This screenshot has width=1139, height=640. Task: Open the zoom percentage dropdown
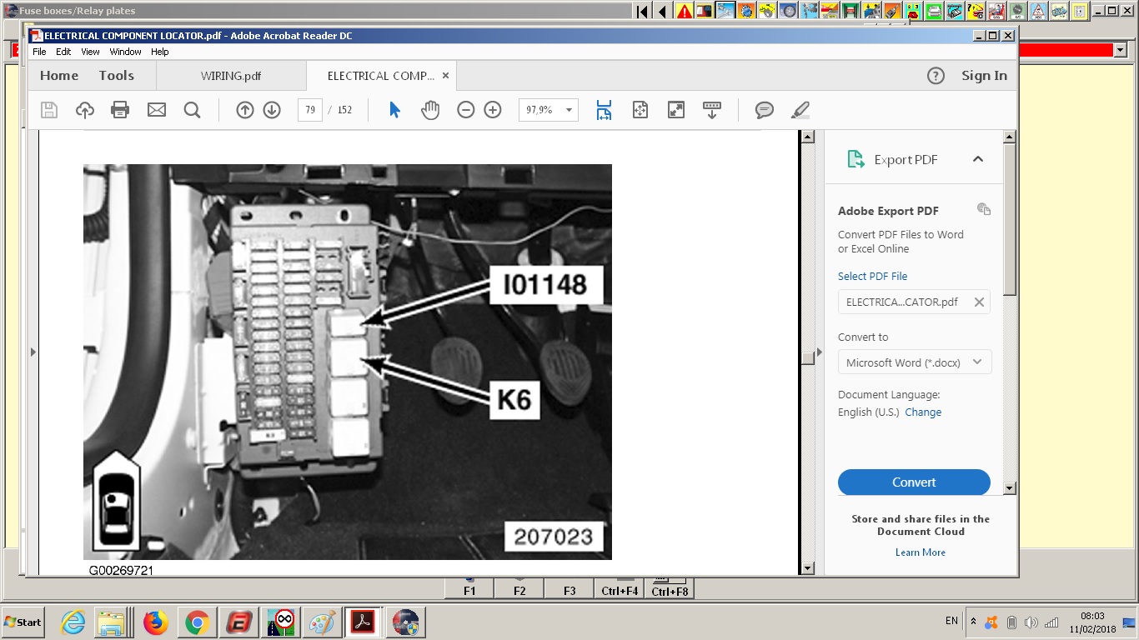click(569, 110)
